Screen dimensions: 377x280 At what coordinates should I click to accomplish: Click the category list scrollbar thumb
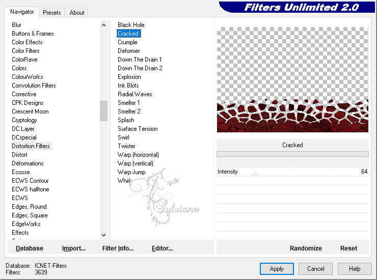click(103, 111)
